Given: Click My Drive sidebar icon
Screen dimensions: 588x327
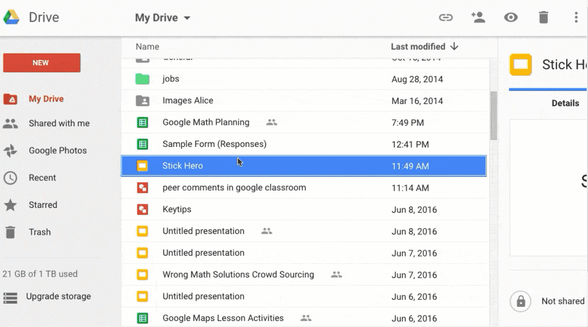Looking at the screenshot, I should coord(10,99).
